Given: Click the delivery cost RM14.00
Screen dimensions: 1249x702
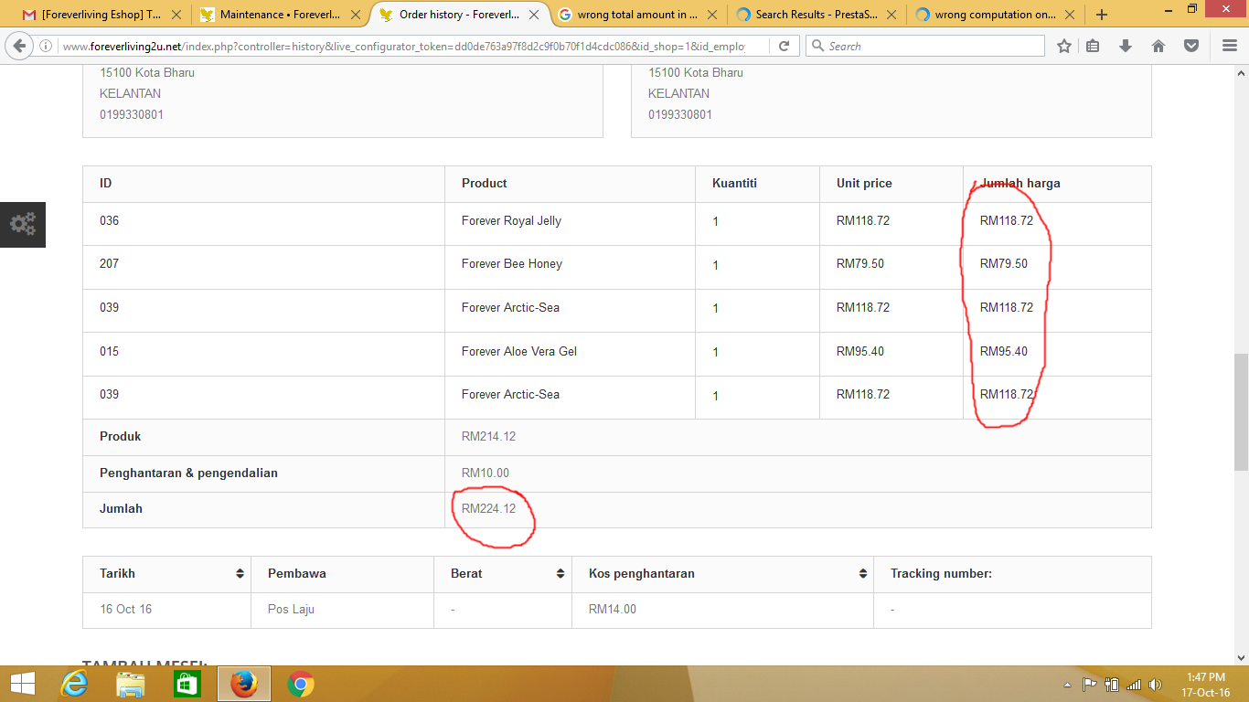Looking at the screenshot, I should pyautogui.click(x=613, y=610).
